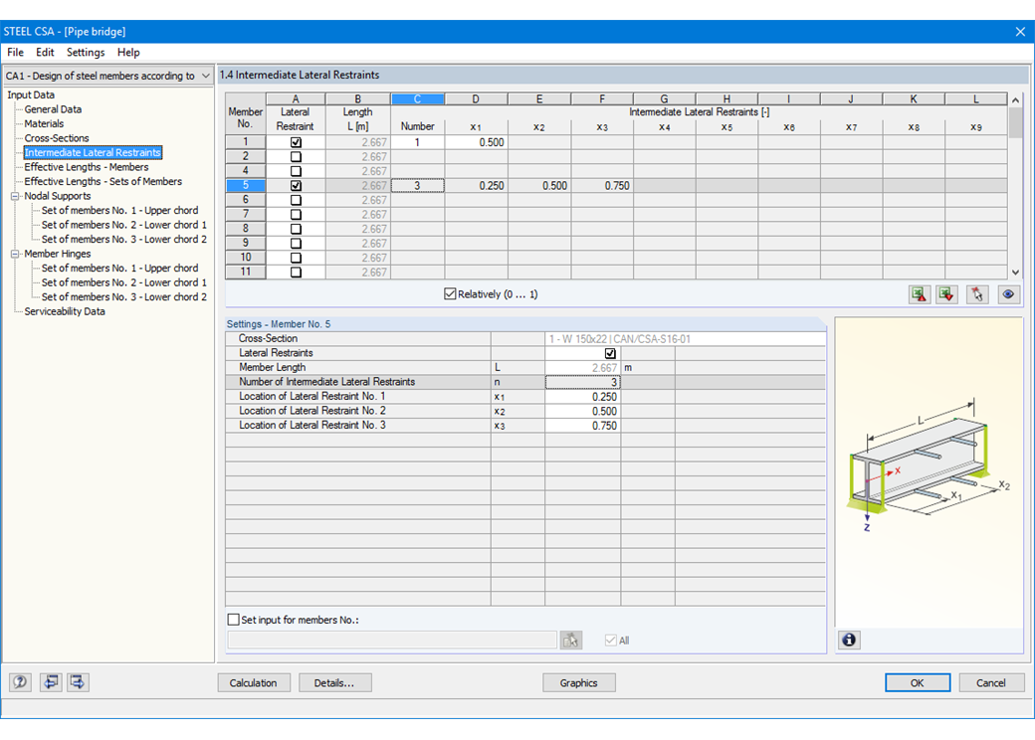Go to next input window icon
This screenshot has height=740, width=1035.
pos(78,682)
